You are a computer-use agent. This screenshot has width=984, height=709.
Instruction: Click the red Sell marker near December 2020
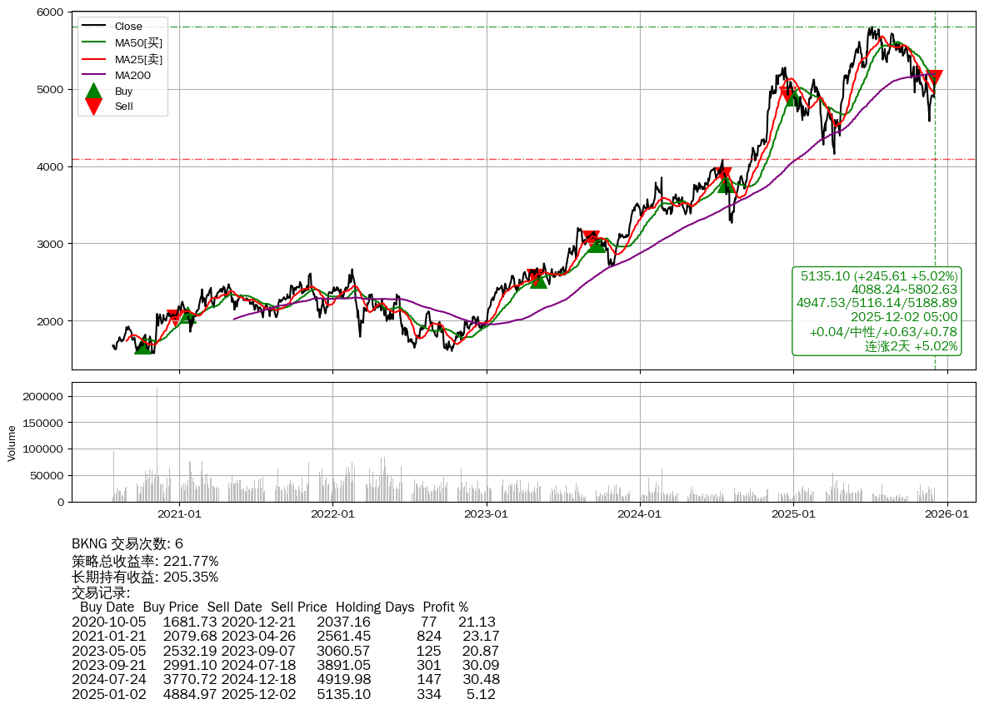175,317
